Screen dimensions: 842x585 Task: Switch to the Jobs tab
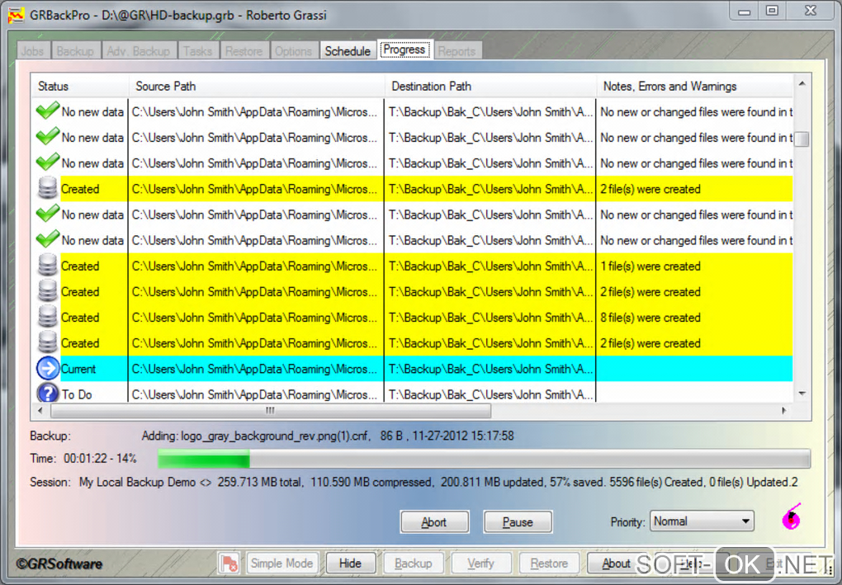(33, 51)
